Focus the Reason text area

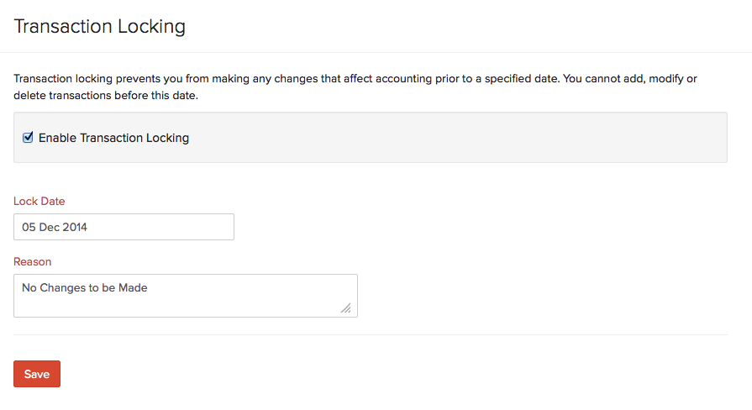[185, 296]
